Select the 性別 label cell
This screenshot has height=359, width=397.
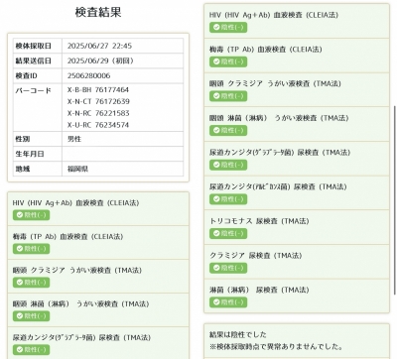click(38, 139)
